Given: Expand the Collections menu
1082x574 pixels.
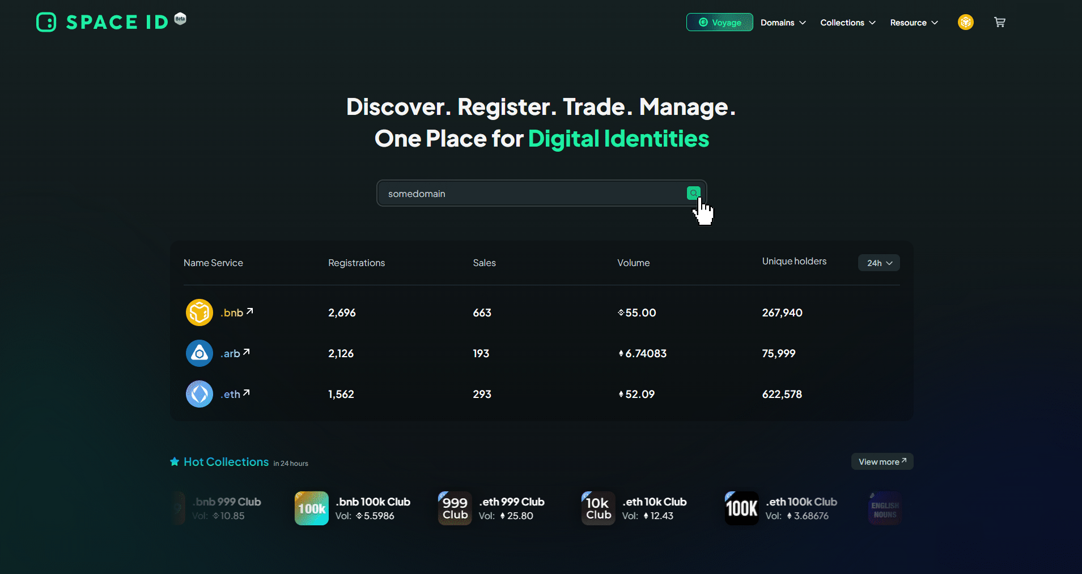Looking at the screenshot, I should point(848,23).
